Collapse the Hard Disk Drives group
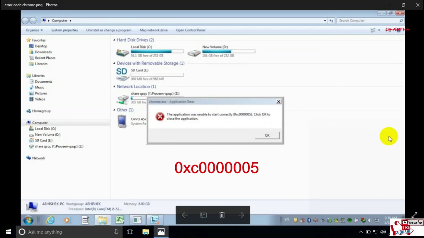 click(x=114, y=40)
